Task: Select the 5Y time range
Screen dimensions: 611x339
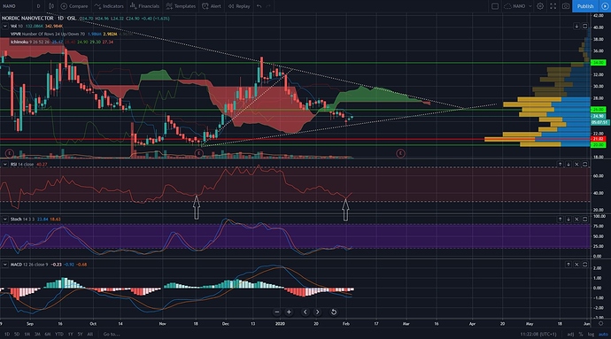Action: tap(80, 334)
